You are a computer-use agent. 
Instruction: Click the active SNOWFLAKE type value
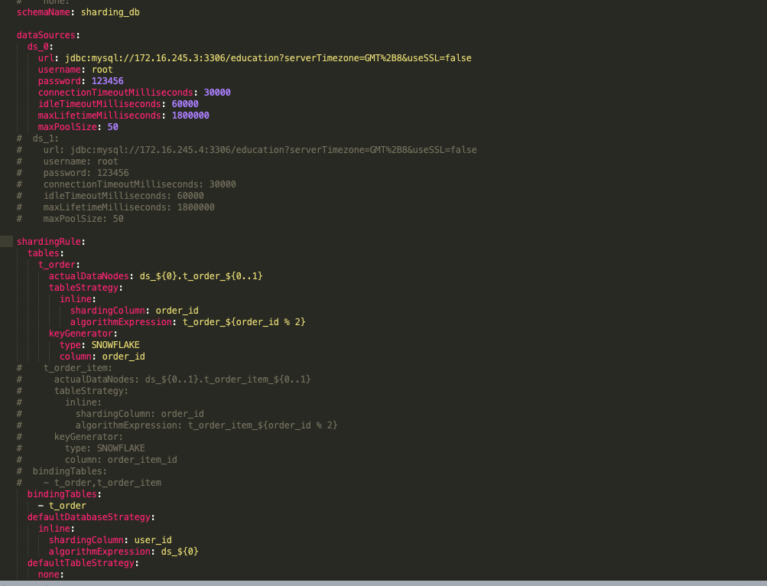click(x=115, y=345)
